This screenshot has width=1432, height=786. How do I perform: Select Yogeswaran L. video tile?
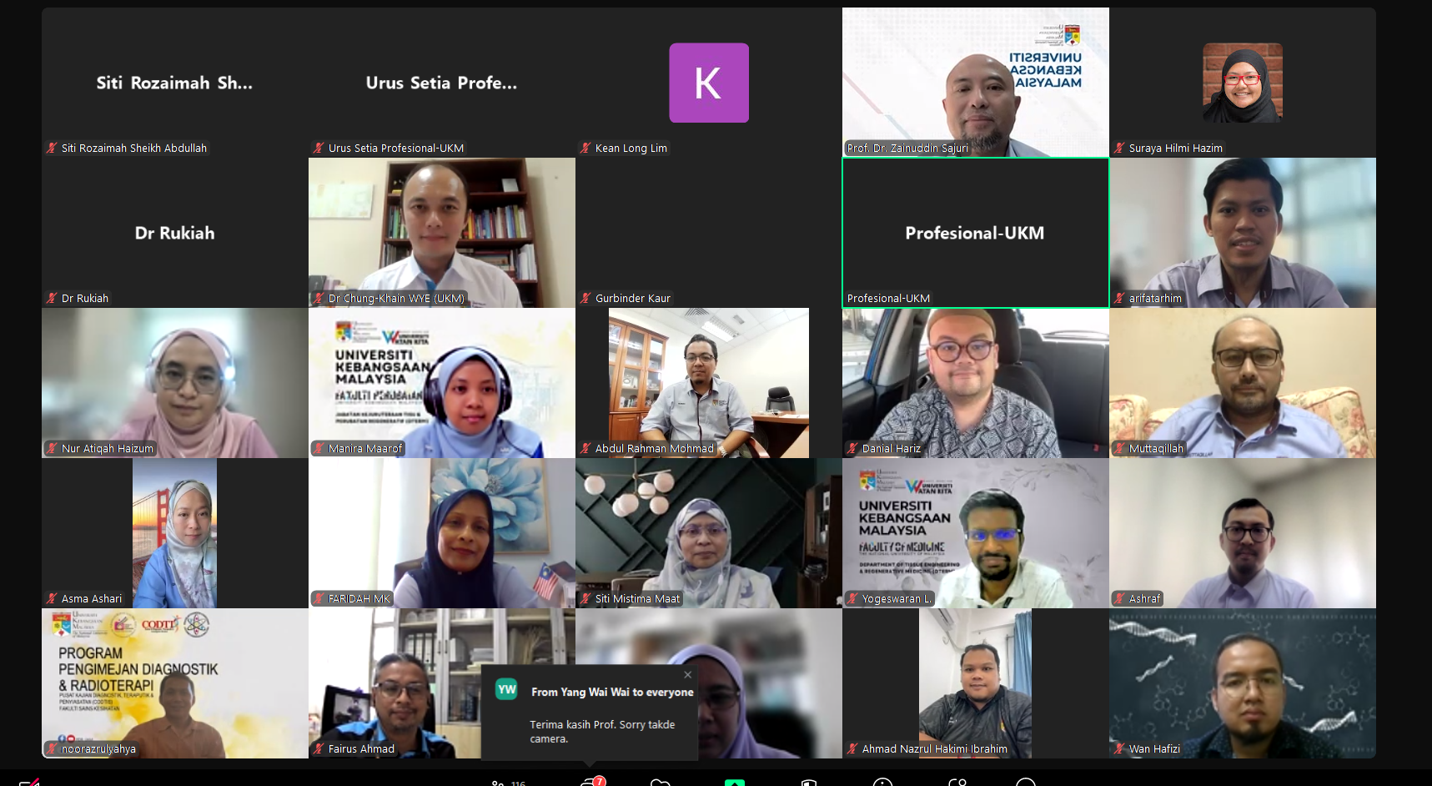[976, 533]
